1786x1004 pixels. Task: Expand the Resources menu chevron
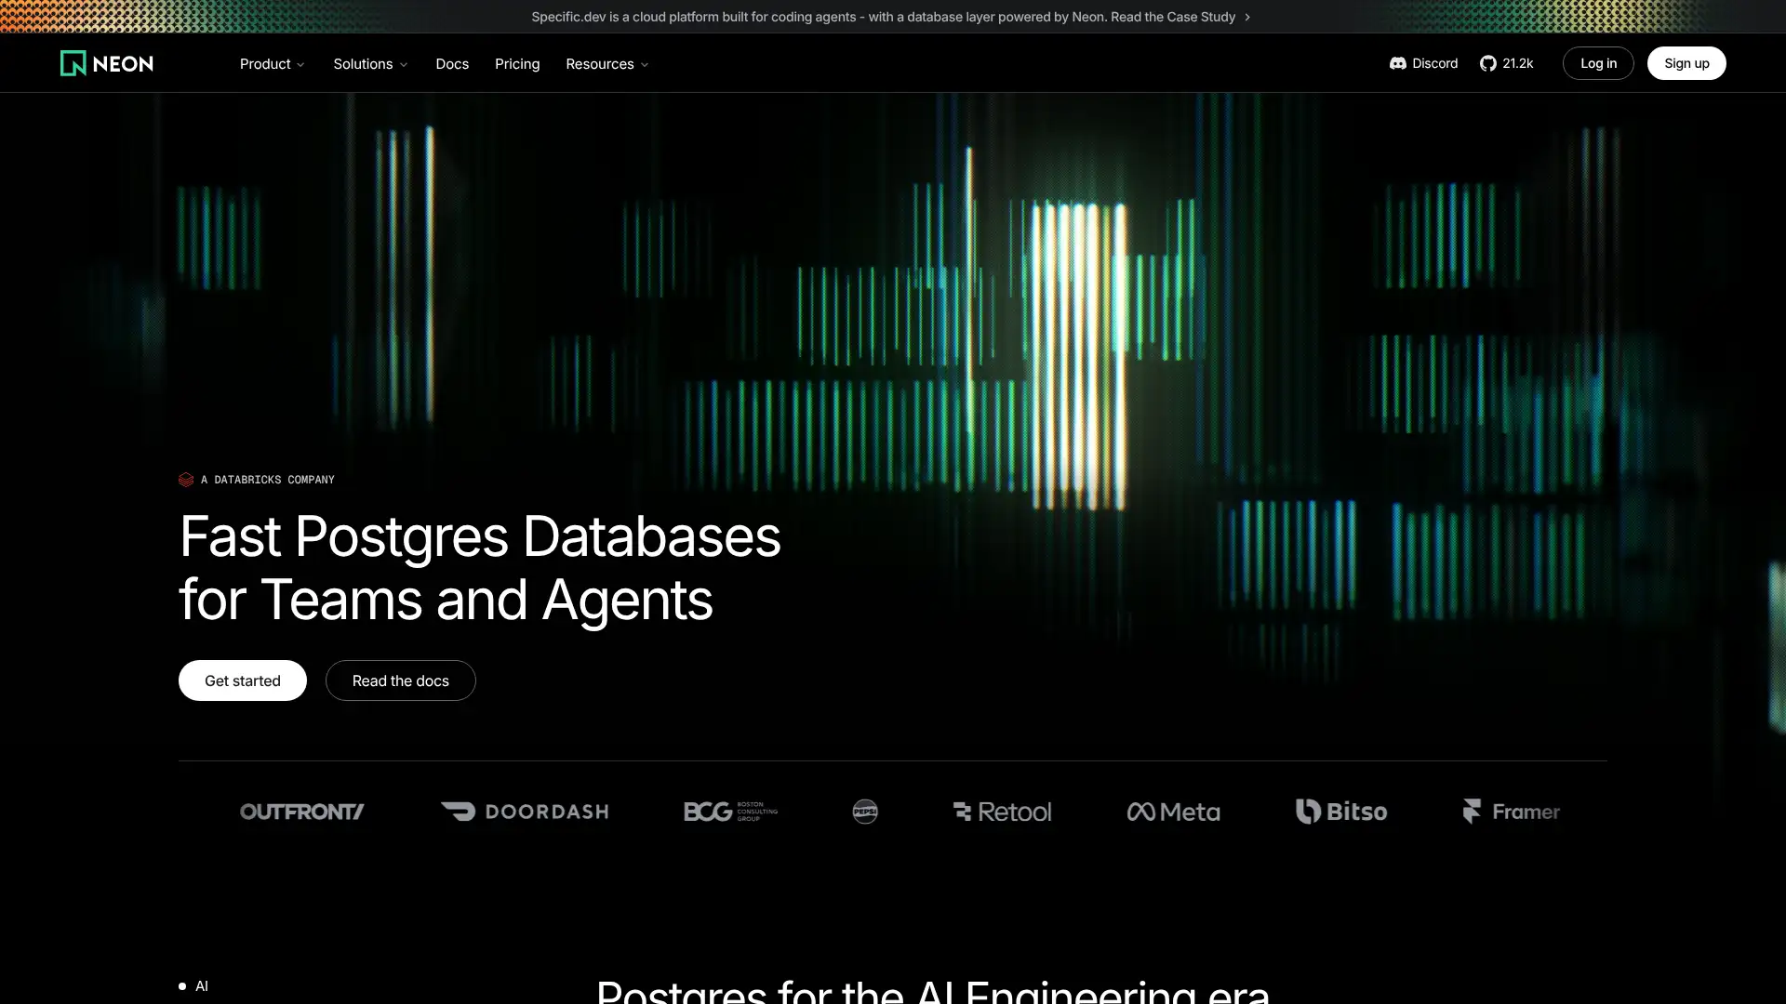pyautogui.click(x=645, y=65)
